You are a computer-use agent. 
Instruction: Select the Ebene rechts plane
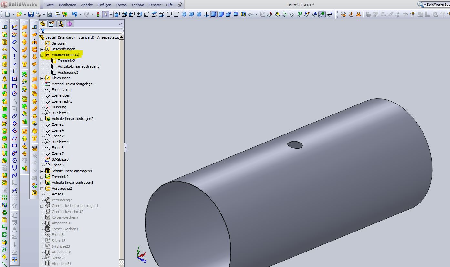62,101
